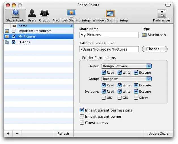Uncheck Owner Write permission
Viewport: 178px width, 144px height.
[120, 72]
